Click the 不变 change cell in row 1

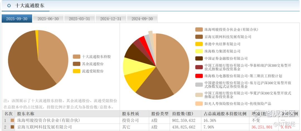click(x=256, y=120)
